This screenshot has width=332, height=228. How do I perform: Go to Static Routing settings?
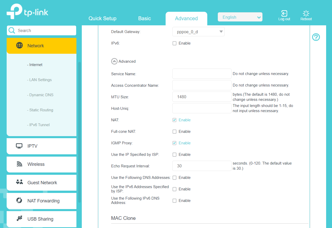click(x=40, y=110)
